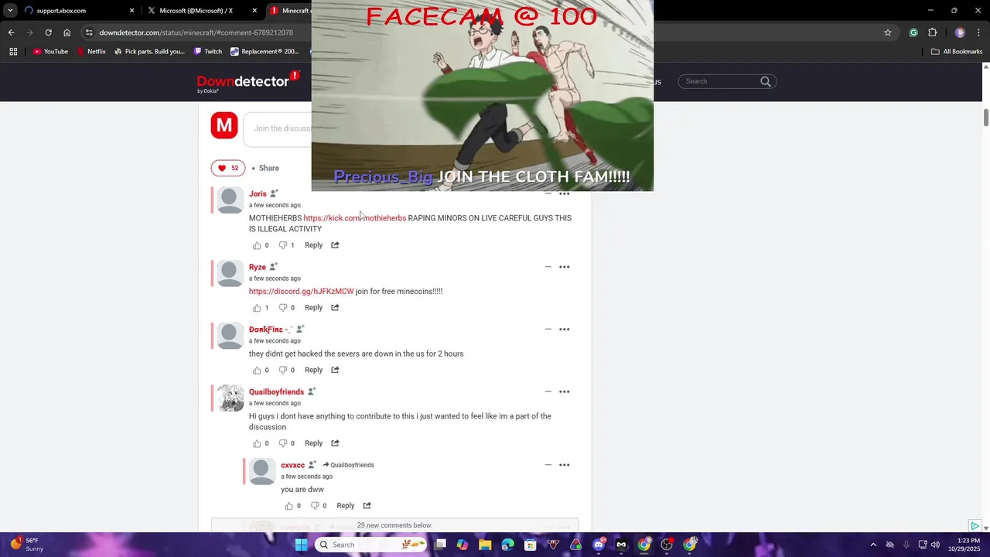Go to the browser Home page icon

67,32
